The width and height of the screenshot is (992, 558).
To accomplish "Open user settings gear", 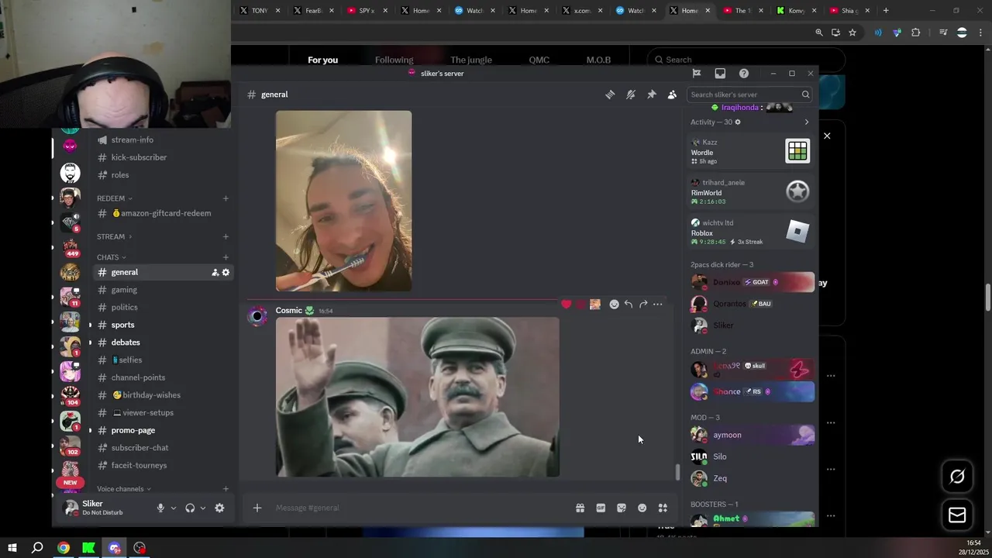I will click(x=219, y=508).
